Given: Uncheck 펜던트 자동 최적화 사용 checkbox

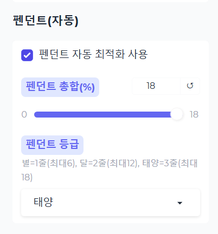Looking at the screenshot, I should click(27, 55).
